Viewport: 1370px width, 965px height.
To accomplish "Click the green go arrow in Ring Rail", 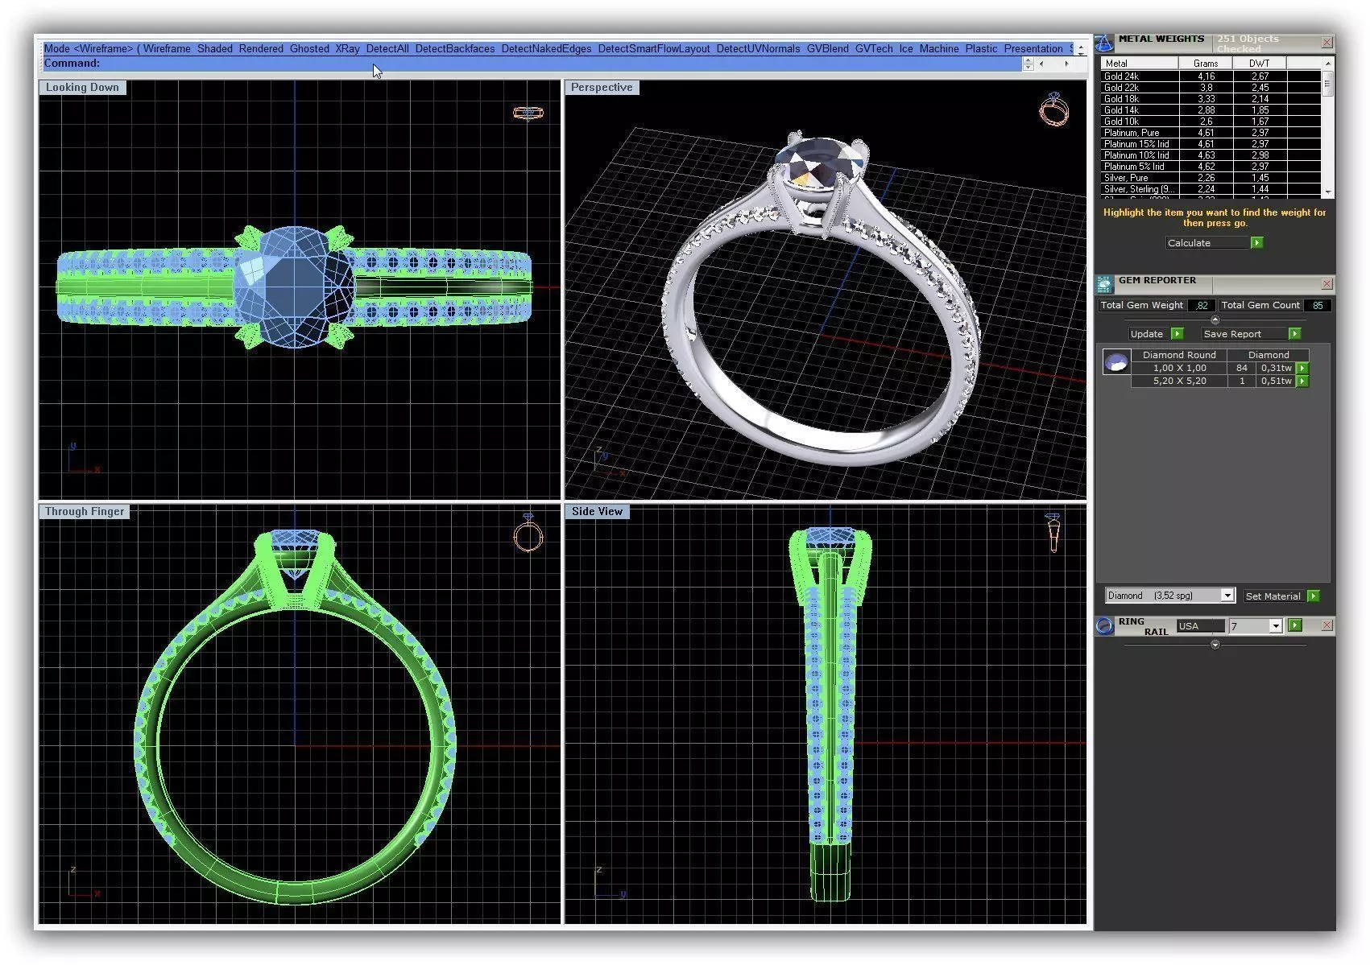I will click(x=1294, y=625).
